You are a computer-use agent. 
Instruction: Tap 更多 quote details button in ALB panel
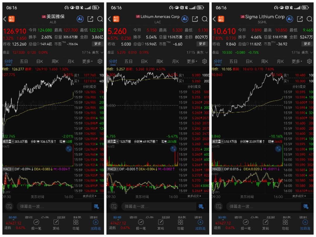[x=98, y=44]
